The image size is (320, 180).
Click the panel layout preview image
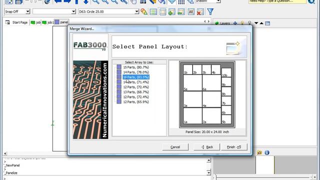click(207, 94)
